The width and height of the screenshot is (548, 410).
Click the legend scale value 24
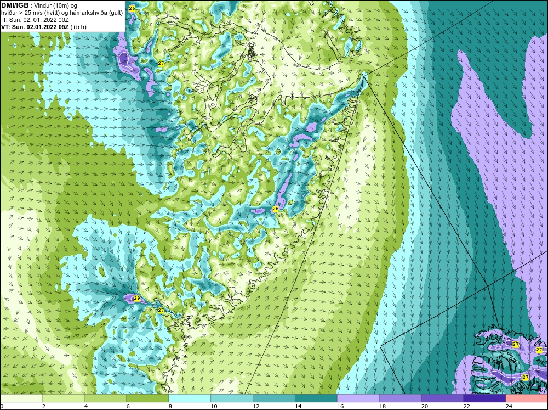pos(509,406)
